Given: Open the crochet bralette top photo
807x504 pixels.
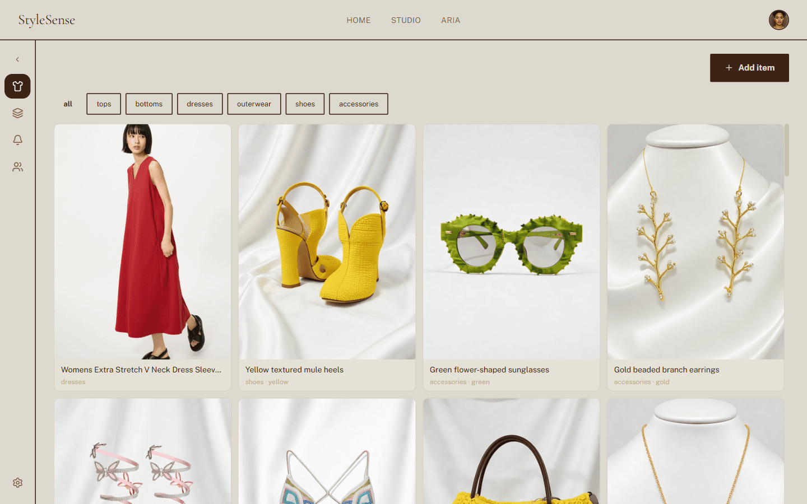Looking at the screenshot, I should click(x=327, y=451).
